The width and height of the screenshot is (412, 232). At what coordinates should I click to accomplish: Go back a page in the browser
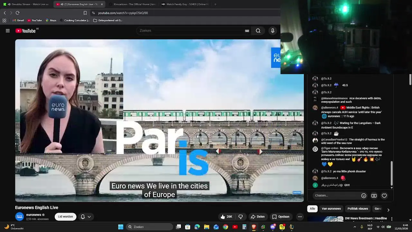tap(5, 13)
